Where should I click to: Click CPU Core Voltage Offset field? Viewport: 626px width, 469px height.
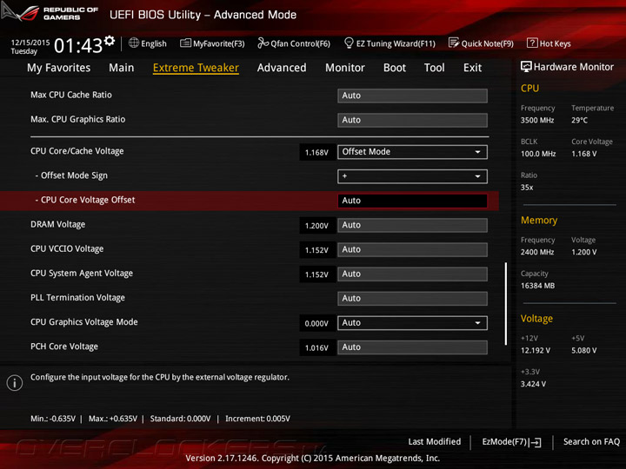point(412,201)
